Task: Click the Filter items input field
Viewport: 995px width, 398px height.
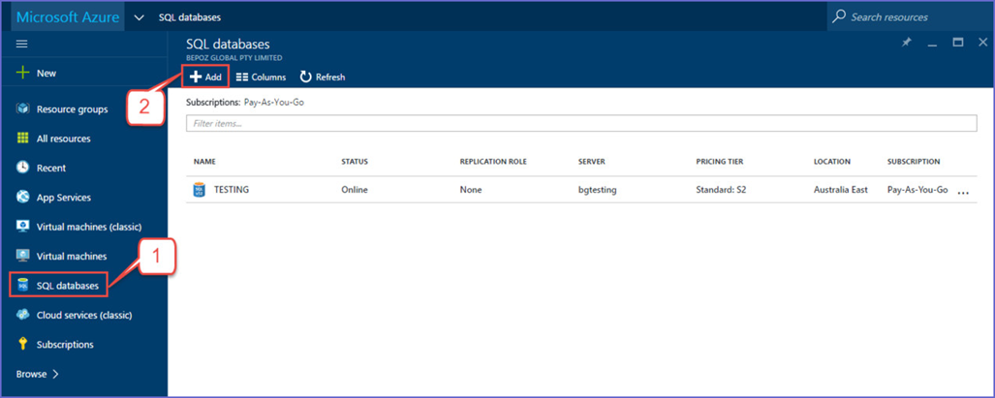Action: (581, 124)
